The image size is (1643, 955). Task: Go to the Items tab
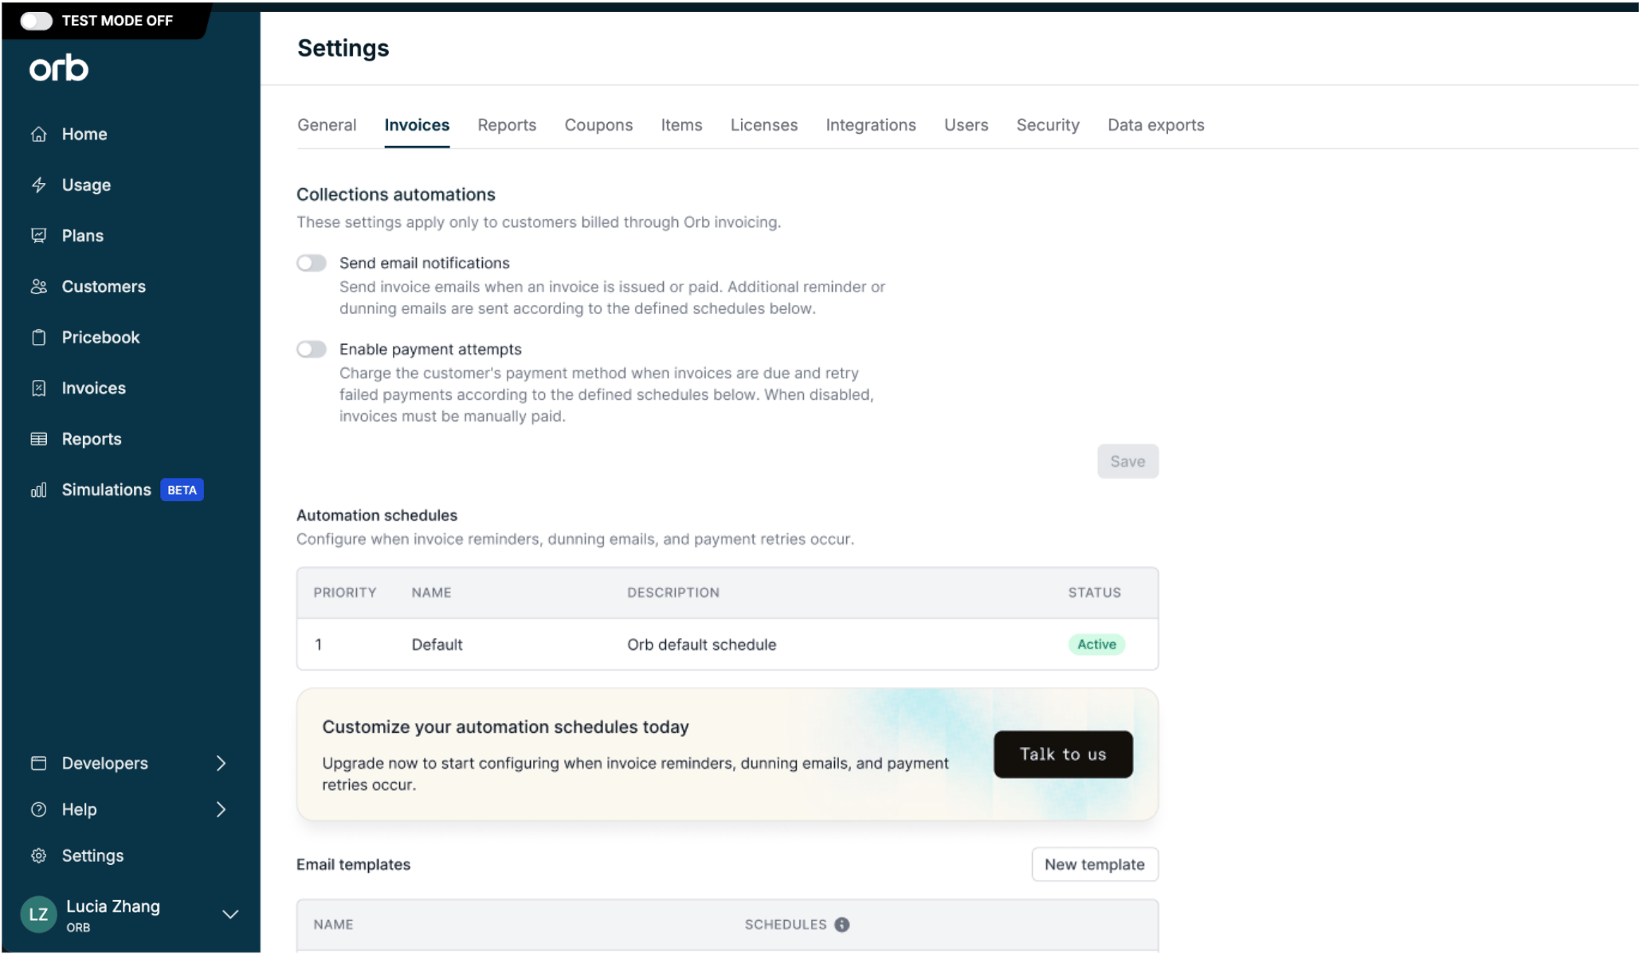click(681, 126)
